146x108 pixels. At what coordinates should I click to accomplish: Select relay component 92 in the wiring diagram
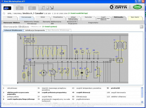tap(29, 40)
